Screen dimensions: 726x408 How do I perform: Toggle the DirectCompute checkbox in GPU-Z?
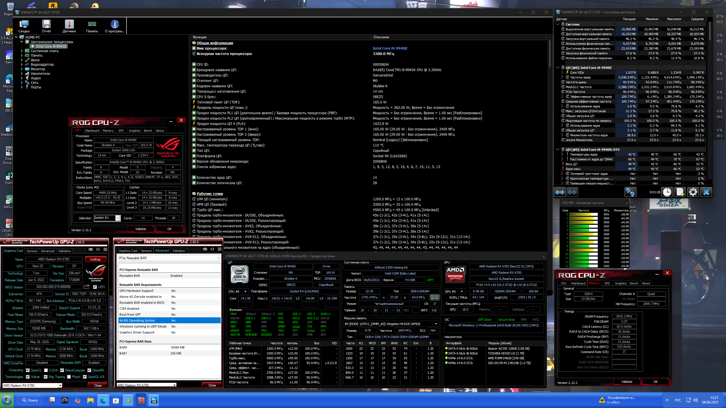[x=62, y=370]
